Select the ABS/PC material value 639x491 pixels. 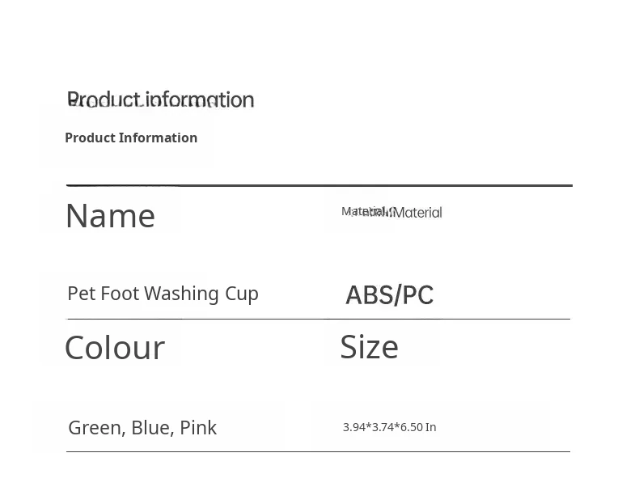tap(389, 295)
